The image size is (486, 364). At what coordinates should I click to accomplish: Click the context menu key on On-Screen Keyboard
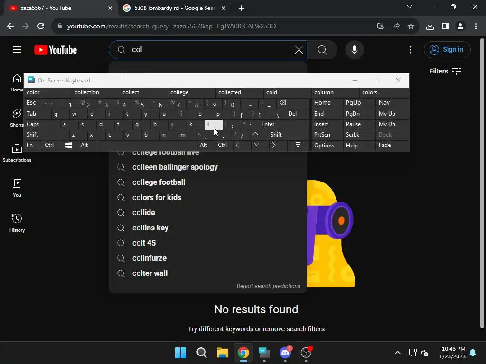(x=298, y=145)
